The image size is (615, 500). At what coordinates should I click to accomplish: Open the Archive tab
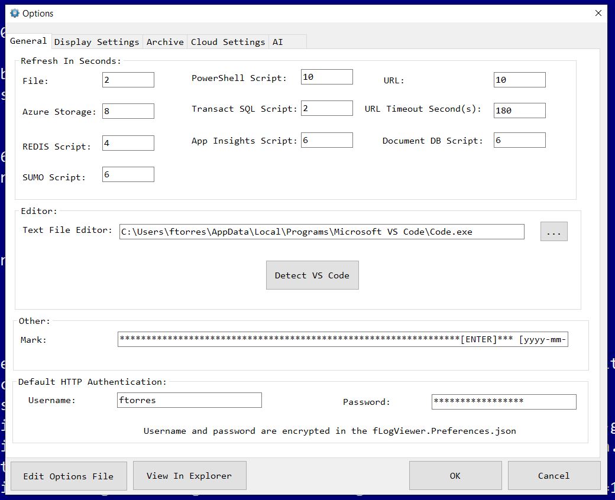tap(165, 42)
